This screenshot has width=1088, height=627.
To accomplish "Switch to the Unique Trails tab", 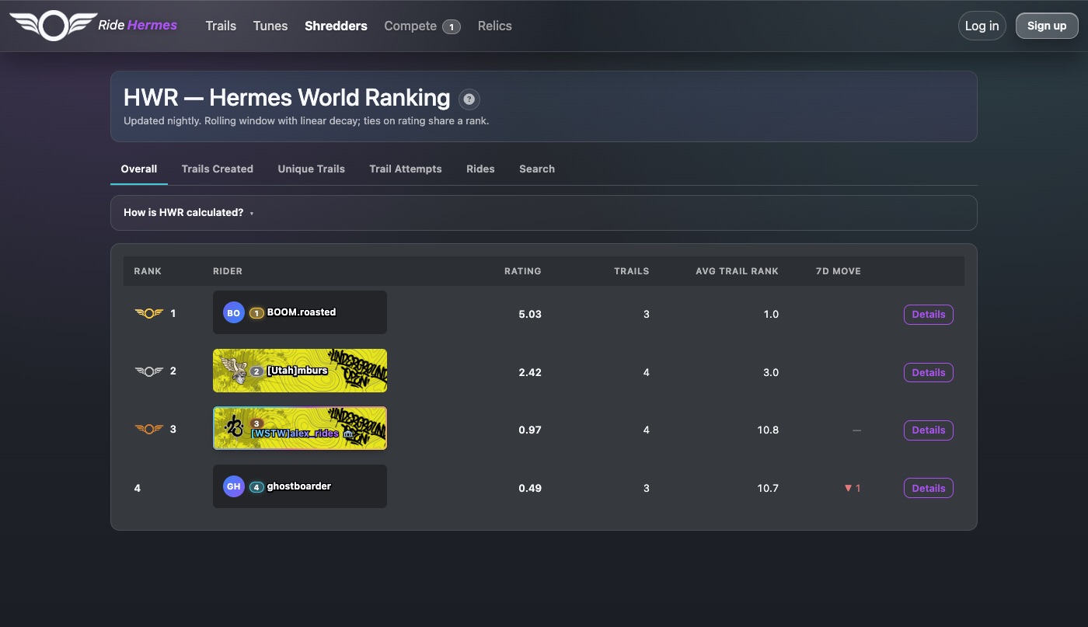I will [x=312, y=169].
